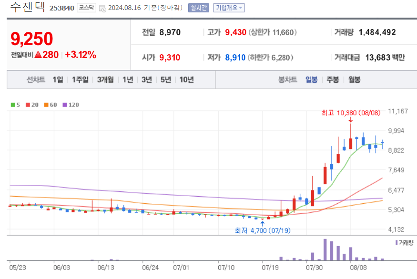Switch to the 일봉 daily candle chart
The image size is (417, 279).
pos(311,80)
